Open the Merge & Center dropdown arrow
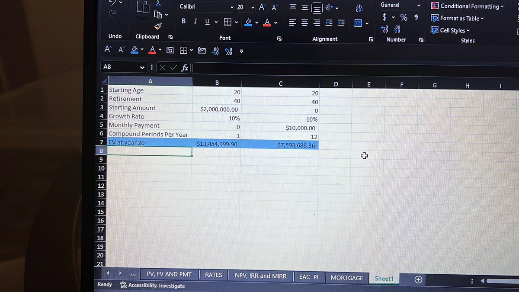This screenshot has width=519, height=292. 367,24
